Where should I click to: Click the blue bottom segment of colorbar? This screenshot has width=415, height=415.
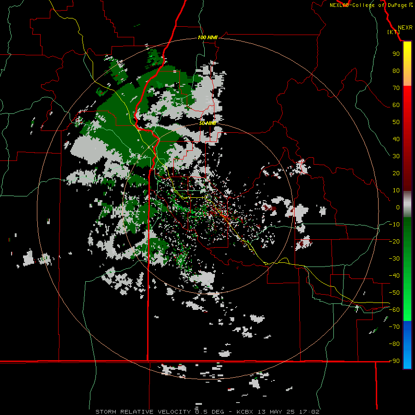(407, 345)
